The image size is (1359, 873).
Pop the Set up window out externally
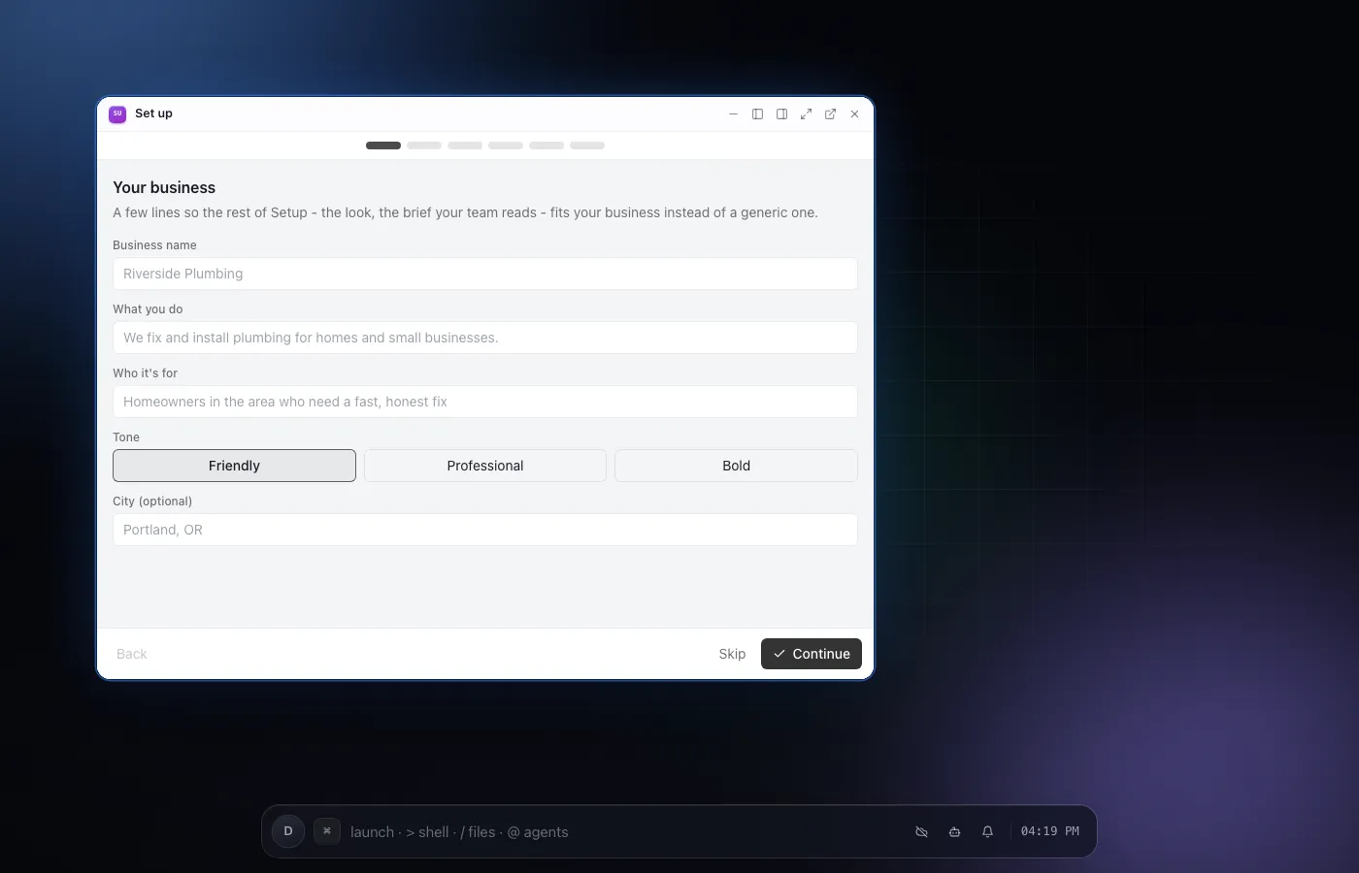(x=830, y=113)
